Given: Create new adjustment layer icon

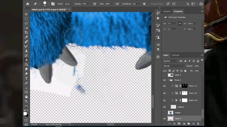Looking at the screenshot, I should tap(184, 124).
